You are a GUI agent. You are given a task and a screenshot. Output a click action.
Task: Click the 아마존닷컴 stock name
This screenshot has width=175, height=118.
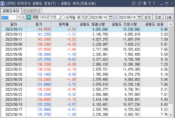click(48, 17)
